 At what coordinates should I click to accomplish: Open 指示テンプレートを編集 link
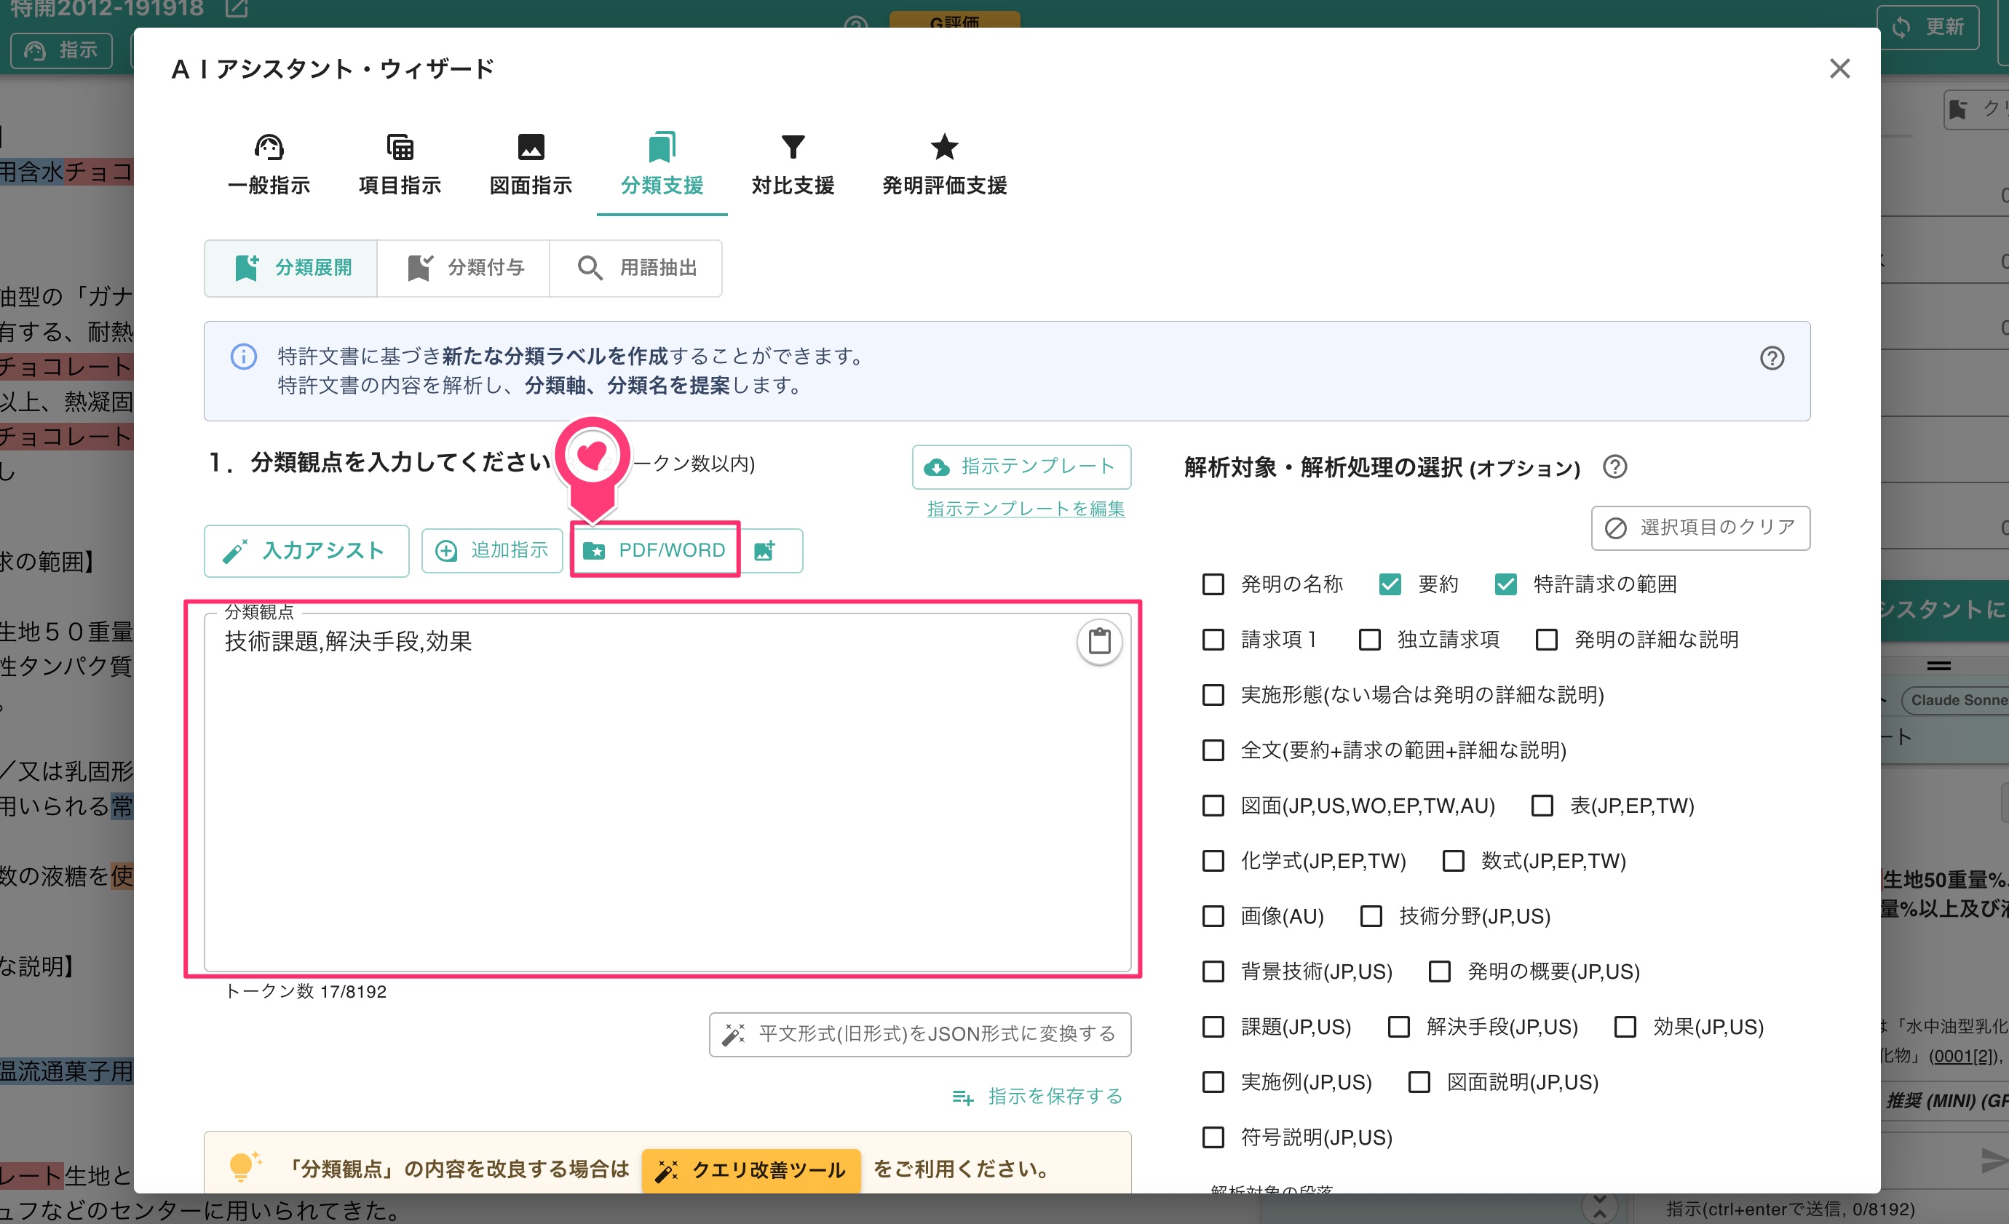pos(1026,508)
